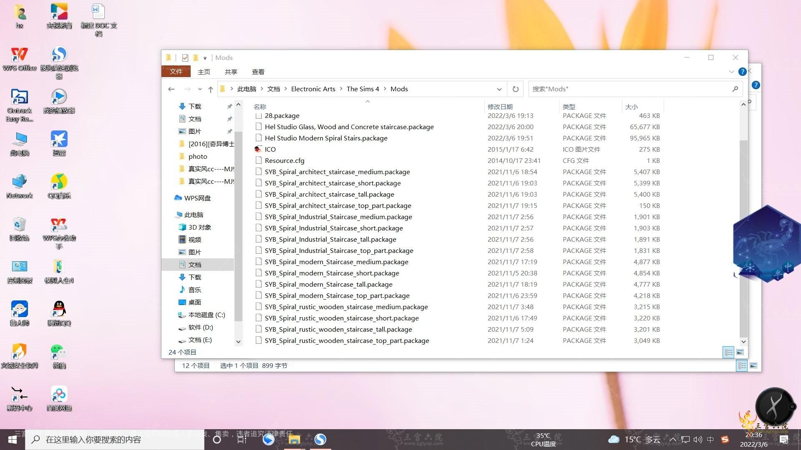Tick the checkbox beside 28.package
Viewport: 801px width, 450px height.
(x=259, y=115)
